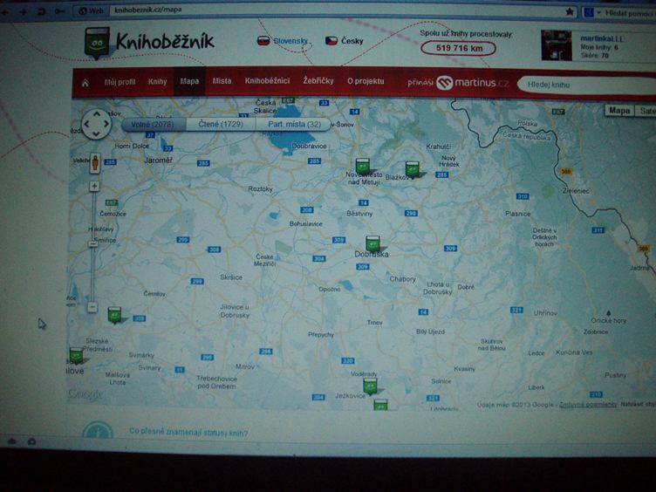This screenshot has height=492, width=656.
Task: Click the Opočno town label on map
Action: coord(329,289)
